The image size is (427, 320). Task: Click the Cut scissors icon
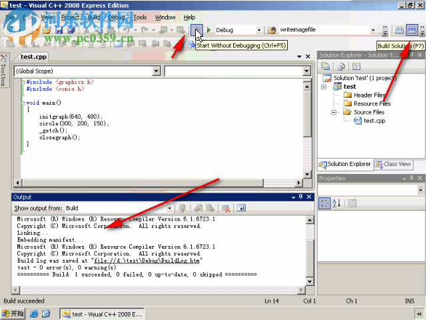pyautogui.click(x=87, y=30)
